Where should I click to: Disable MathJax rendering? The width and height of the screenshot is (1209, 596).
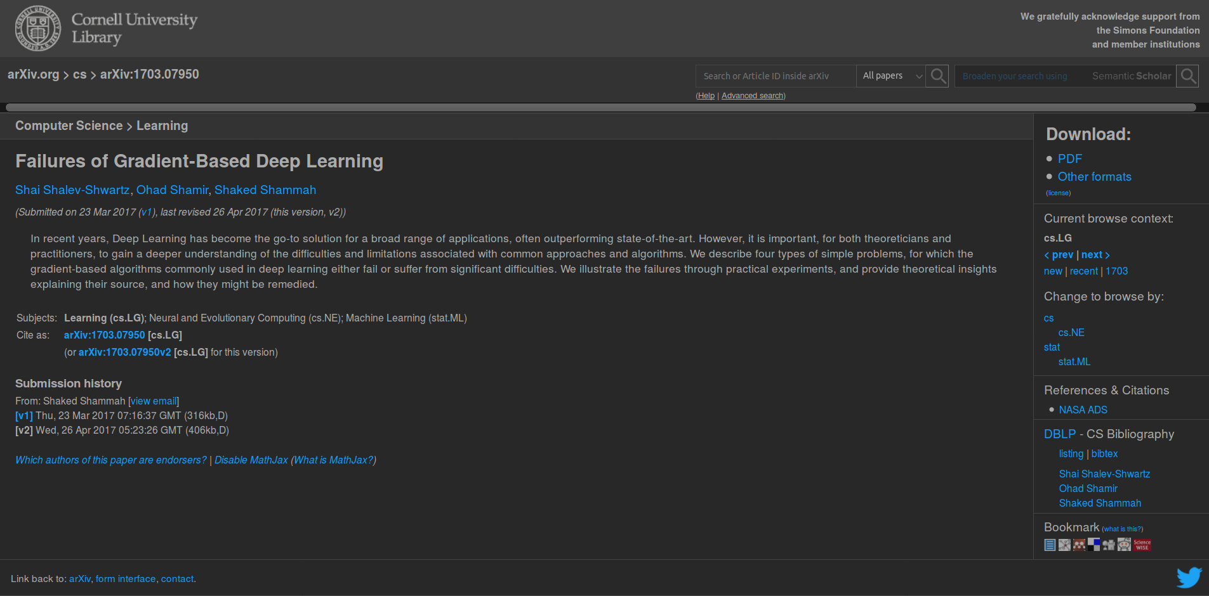[x=251, y=460]
